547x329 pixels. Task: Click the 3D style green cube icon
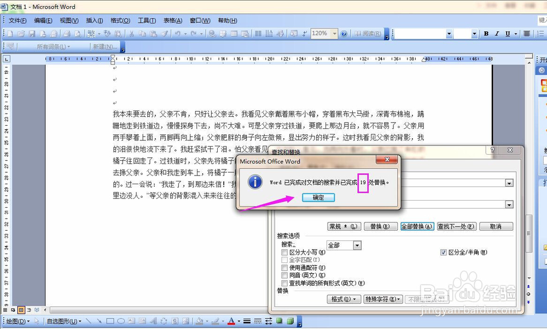(290, 321)
